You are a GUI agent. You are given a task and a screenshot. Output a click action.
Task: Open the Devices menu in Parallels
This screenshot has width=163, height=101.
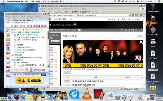[x=55, y=1]
